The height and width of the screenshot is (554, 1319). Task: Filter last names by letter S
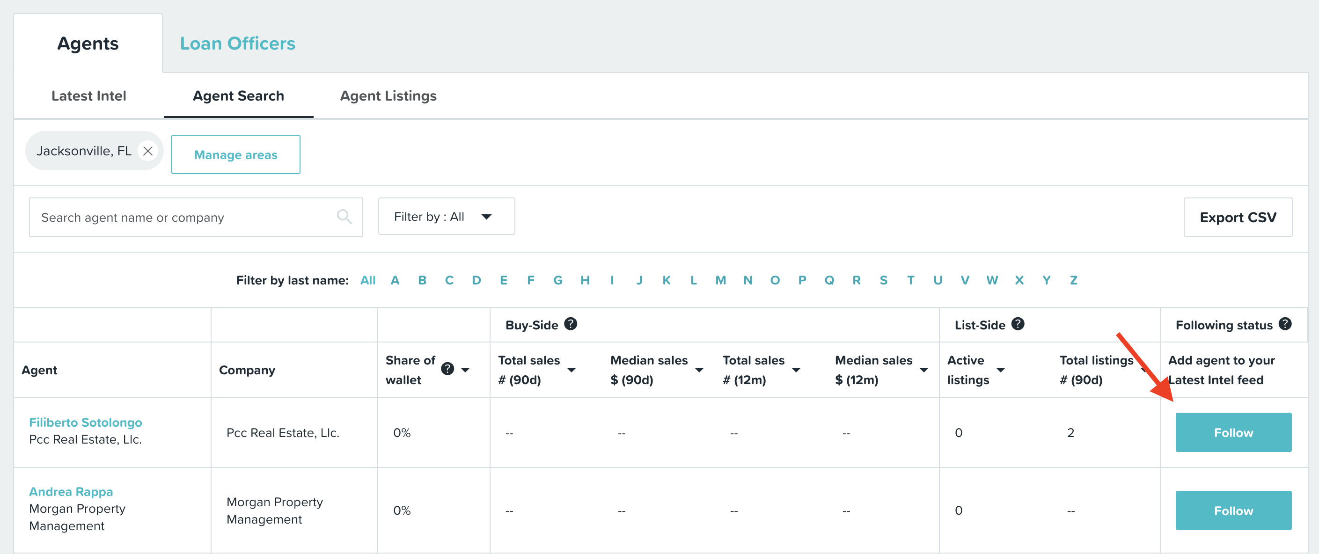883,280
